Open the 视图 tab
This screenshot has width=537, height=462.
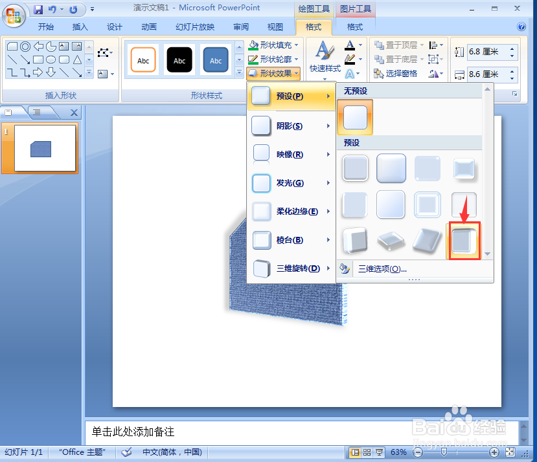[x=275, y=27]
